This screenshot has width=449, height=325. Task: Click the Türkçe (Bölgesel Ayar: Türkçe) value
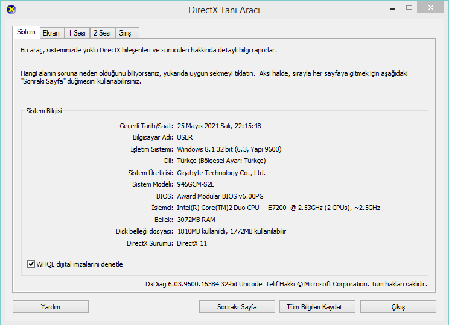(221, 161)
